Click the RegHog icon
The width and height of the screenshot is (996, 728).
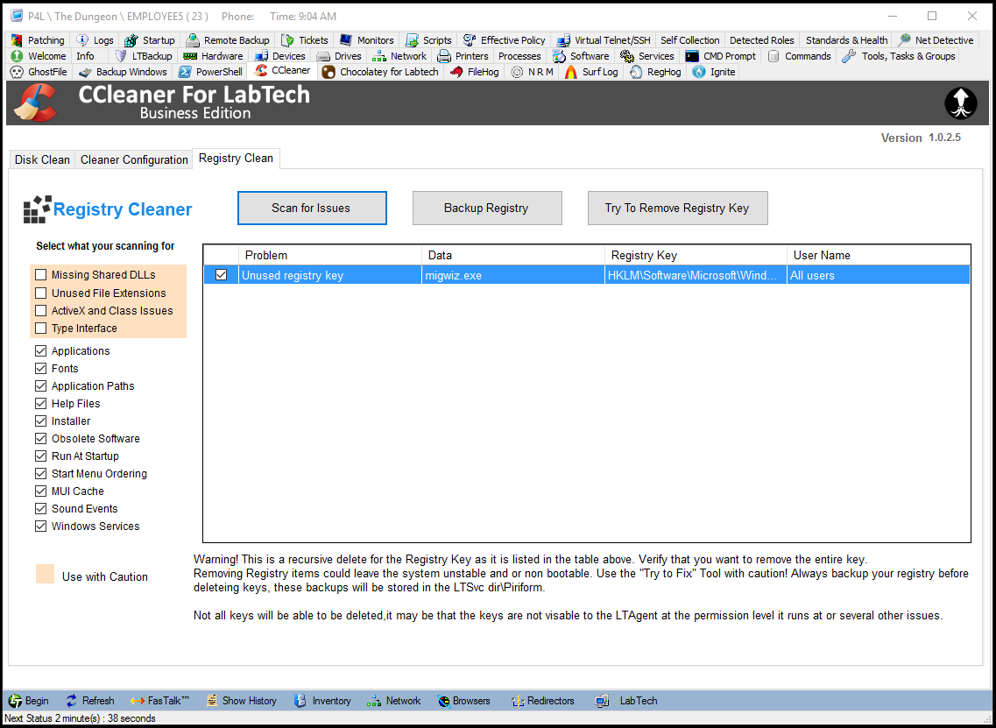636,72
